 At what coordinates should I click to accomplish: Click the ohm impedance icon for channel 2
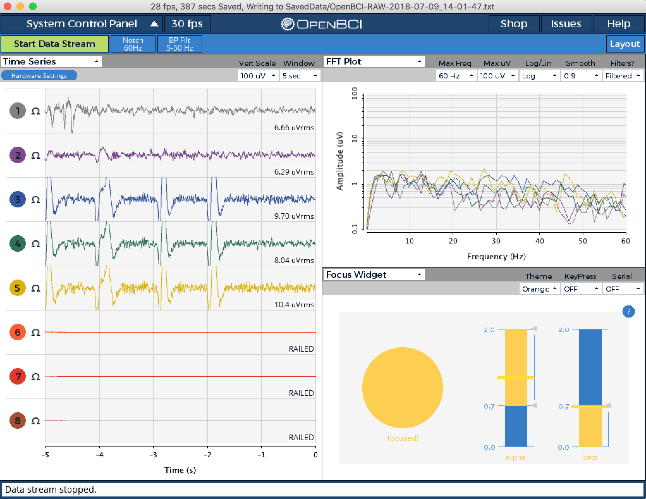(x=36, y=155)
